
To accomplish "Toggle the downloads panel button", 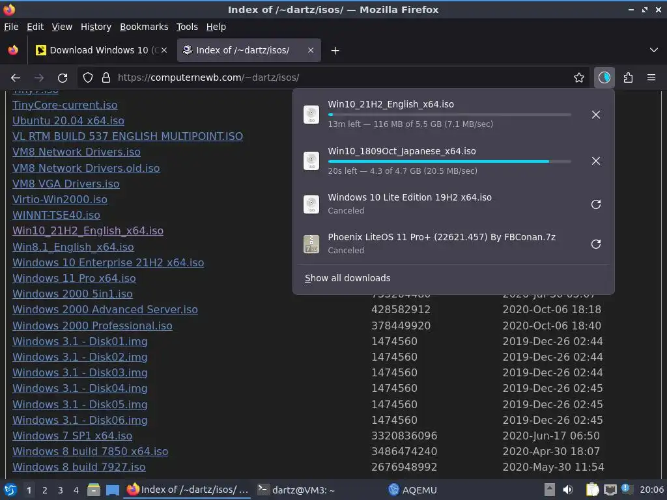I will [604, 78].
